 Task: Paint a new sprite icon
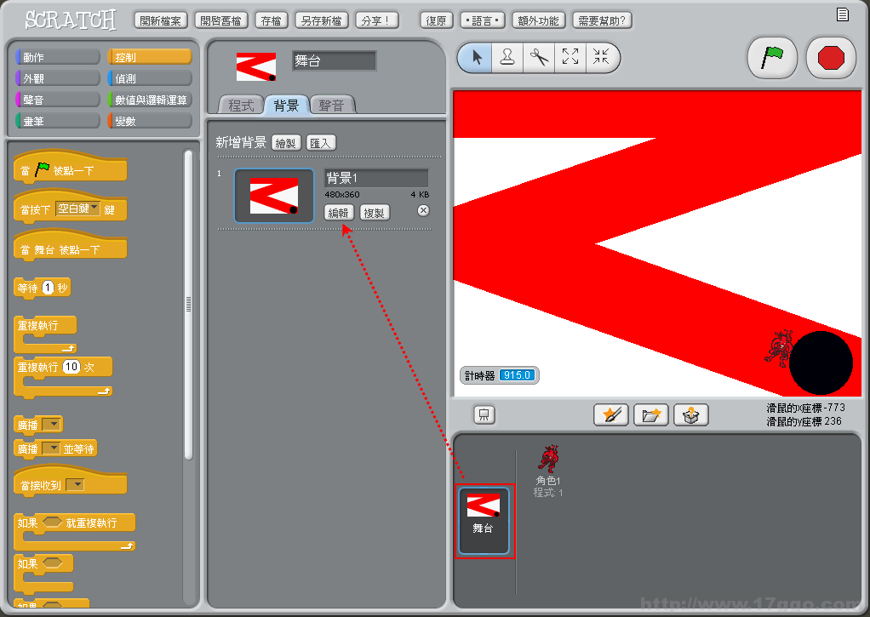point(611,415)
